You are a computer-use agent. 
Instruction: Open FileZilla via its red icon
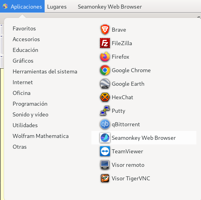105,43
